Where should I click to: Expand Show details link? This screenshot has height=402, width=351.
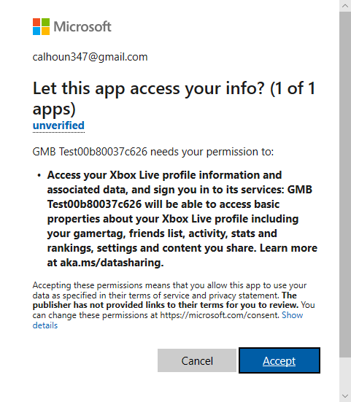168,320
